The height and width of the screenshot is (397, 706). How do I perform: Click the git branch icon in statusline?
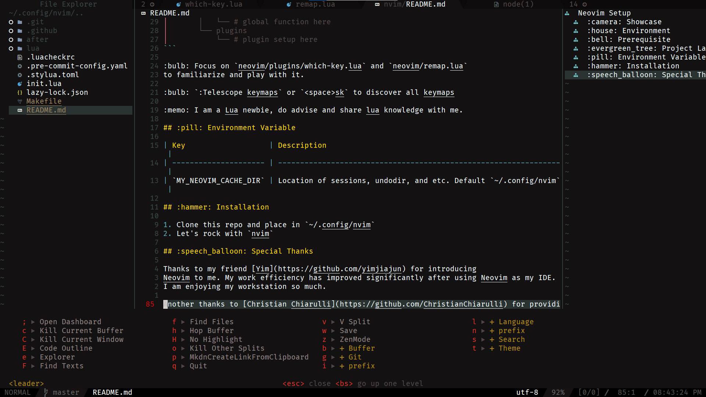pos(46,392)
